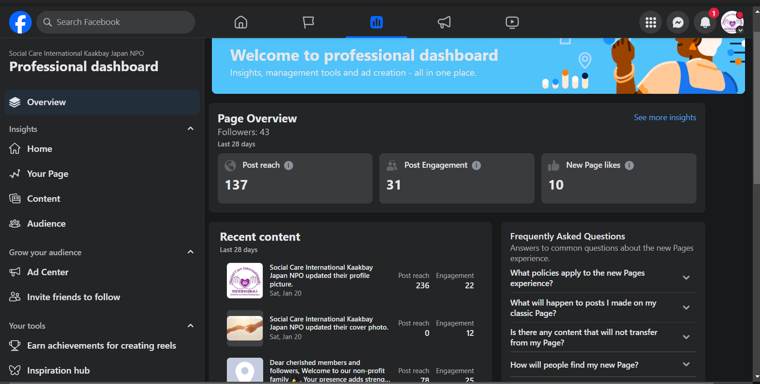Click the thumbs-up icon in New Page likes card
This screenshot has width=760, height=384.
click(554, 165)
